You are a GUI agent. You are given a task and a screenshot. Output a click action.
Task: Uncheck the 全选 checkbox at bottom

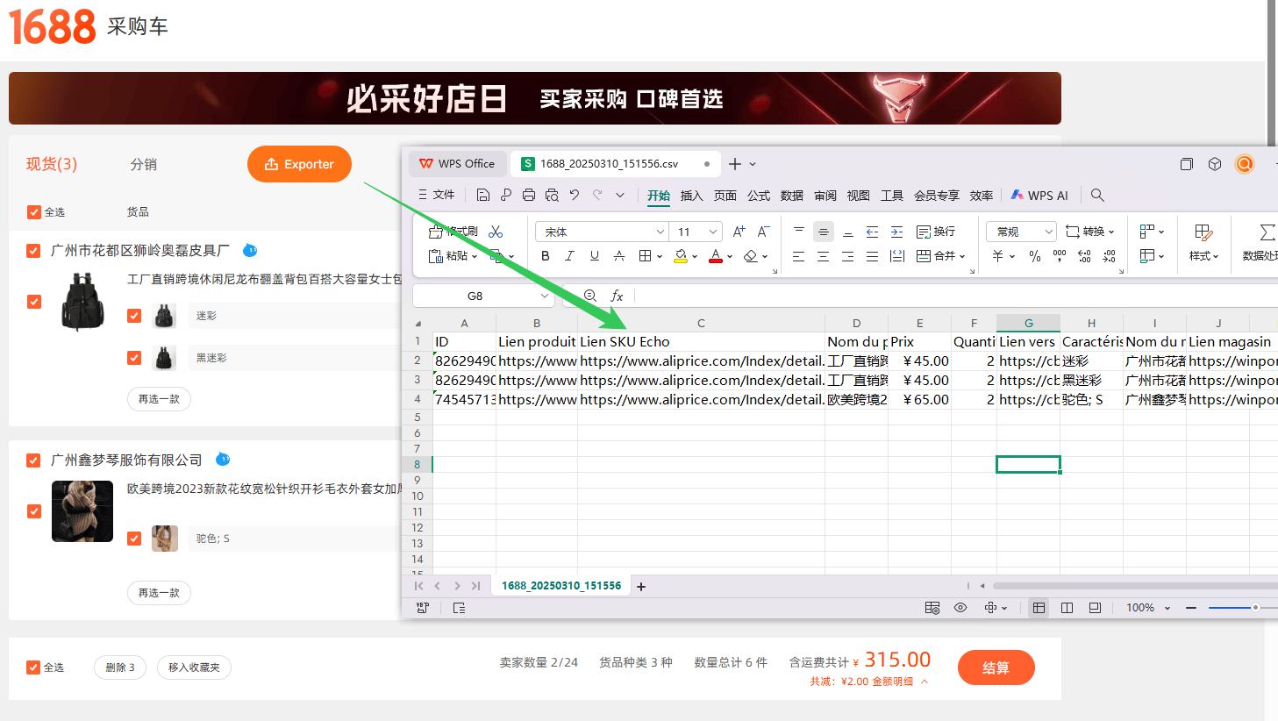point(33,667)
